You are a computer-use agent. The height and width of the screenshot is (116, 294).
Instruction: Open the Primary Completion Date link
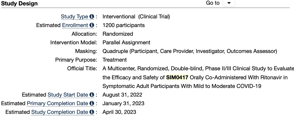[57, 103]
